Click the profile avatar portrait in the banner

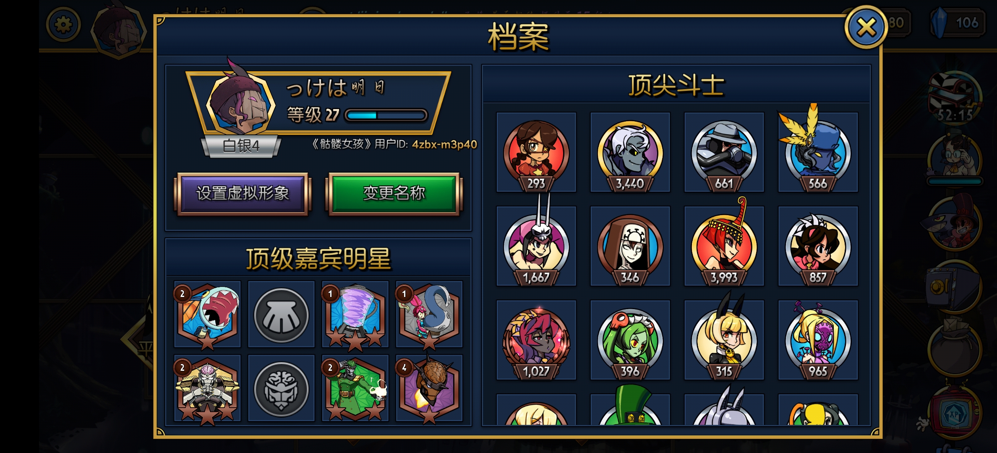pyautogui.click(x=240, y=102)
